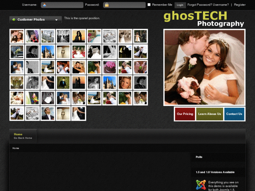Open the groom in green field thumbnail

coord(63,83)
